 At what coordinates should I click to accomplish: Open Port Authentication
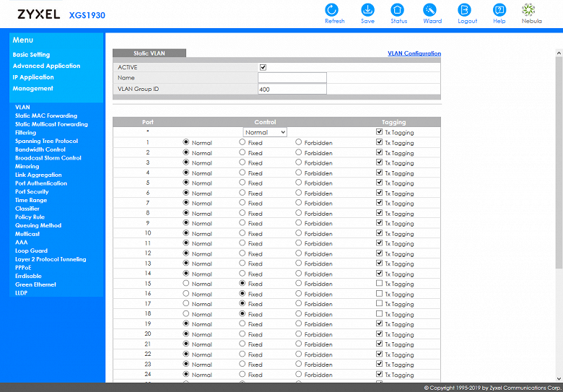point(41,183)
